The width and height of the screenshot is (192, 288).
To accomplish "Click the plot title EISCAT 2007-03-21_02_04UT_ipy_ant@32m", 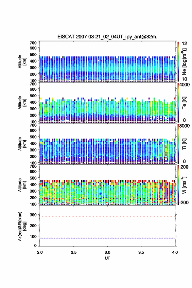I will pyautogui.click(x=107, y=37).
